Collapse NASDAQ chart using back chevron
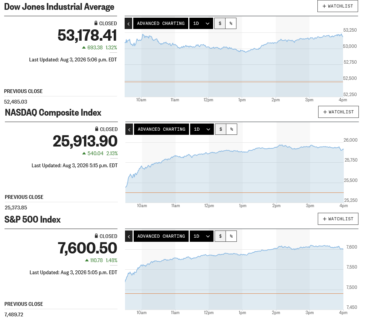 tap(129, 129)
